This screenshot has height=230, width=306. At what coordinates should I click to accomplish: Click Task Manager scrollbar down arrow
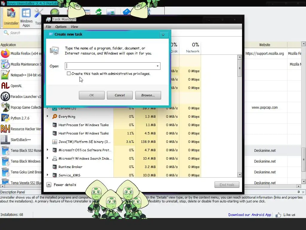240,175
